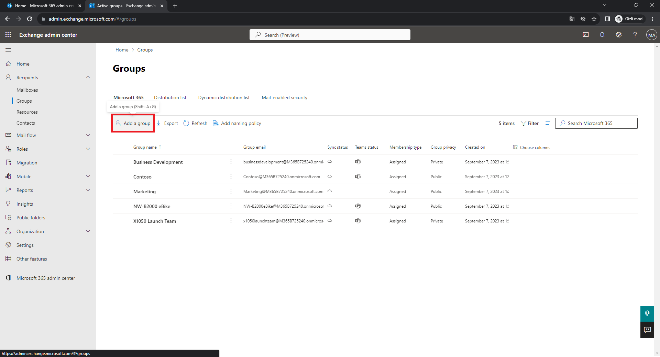Bookmark this page with star icon
660x357 pixels.
(x=594, y=19)
